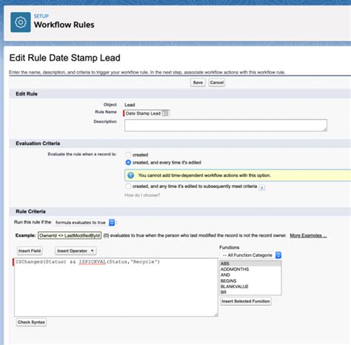Open the Insert Operator dropdown

76,251
